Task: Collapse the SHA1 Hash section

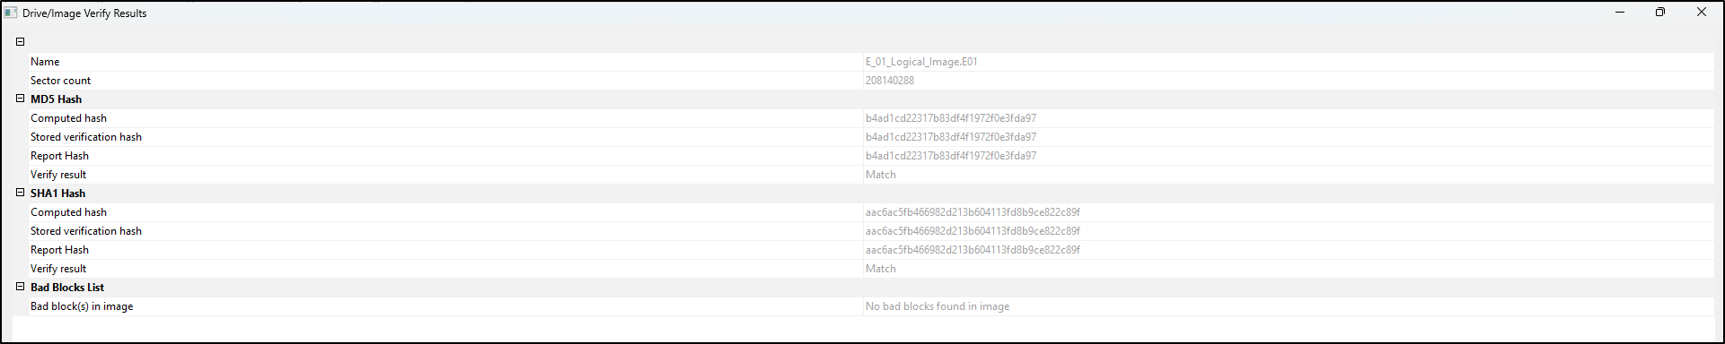Action: coord(21,193)
